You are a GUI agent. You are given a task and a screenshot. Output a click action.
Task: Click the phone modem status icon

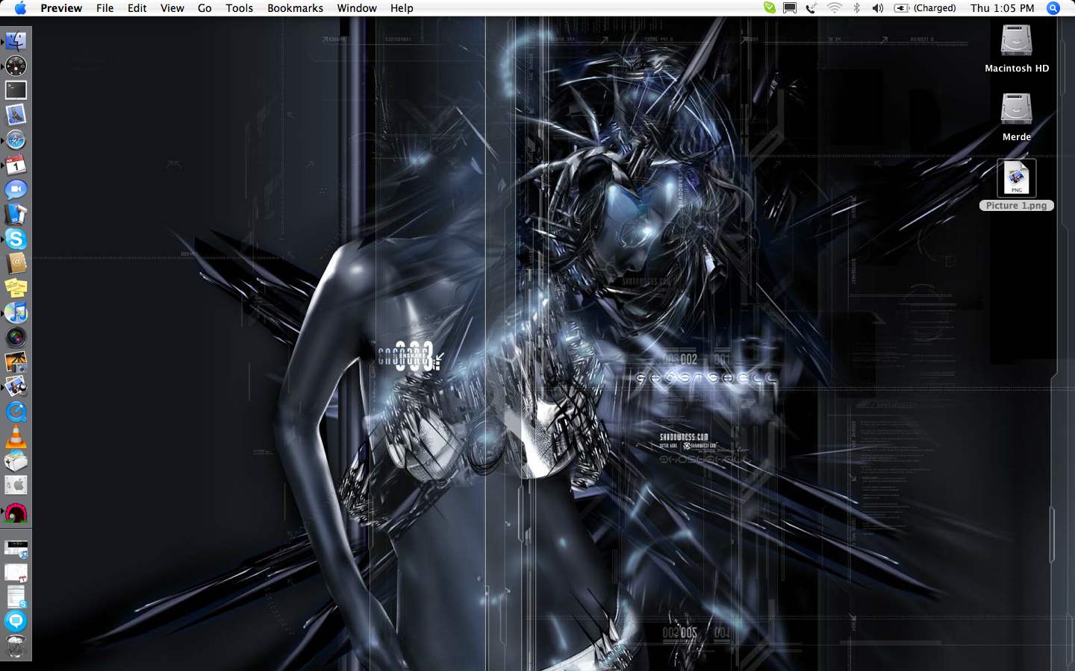click(811, 8)
